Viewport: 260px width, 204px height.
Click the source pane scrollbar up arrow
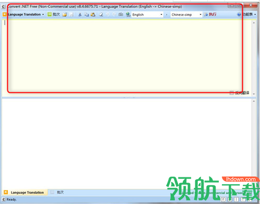pos(254,23)
